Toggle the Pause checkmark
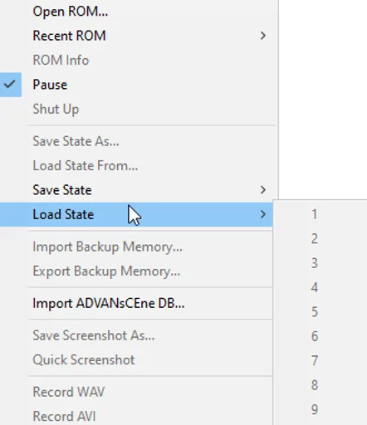367x425 pixels. [x=11, y=85]
